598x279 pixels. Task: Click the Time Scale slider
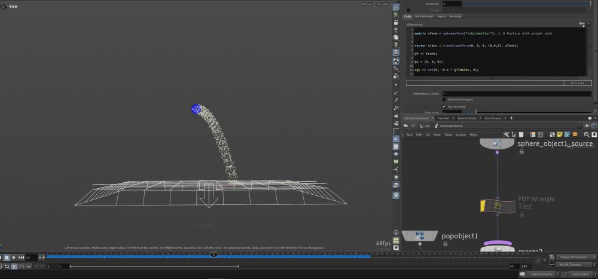[527, 112]
